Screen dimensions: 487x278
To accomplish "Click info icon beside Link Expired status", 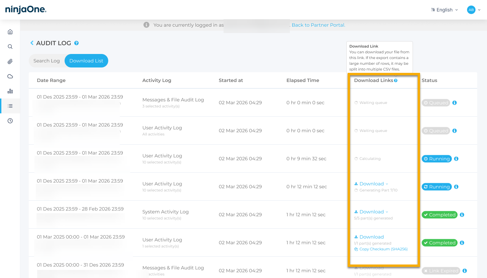I will 465,271.
